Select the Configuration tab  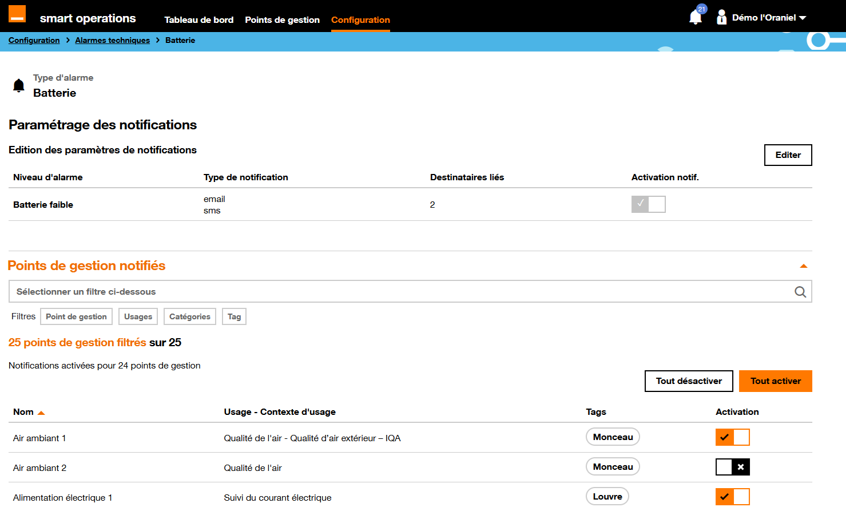360,20
